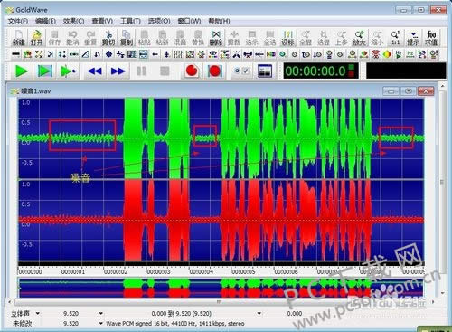Open the 选项(O) menu
Viewport: 452px width, 332px height.
pyautogui.click(x=159, y=21)
